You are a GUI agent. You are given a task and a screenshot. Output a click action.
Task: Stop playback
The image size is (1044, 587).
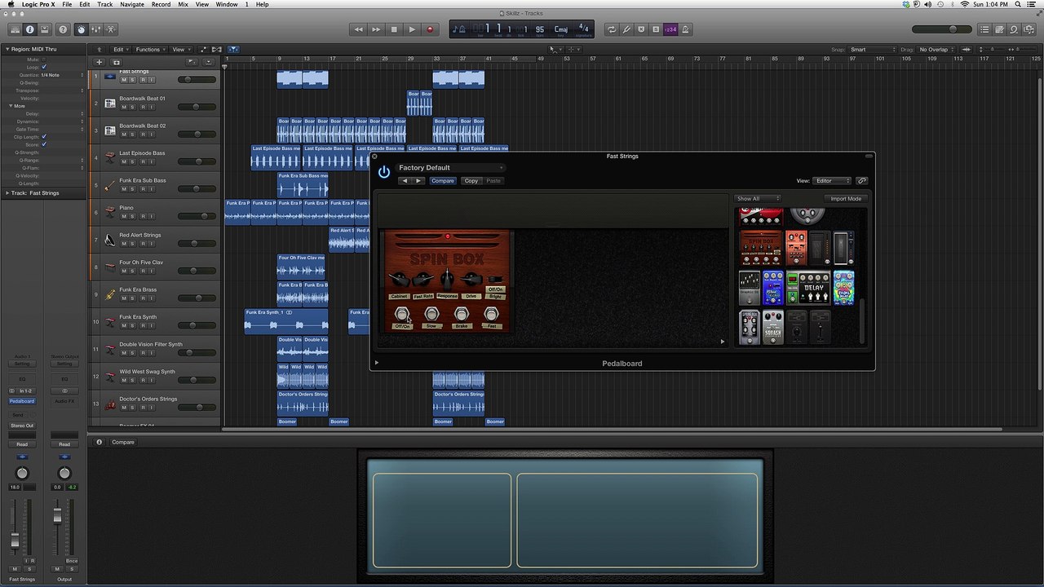tap(394, 29)
